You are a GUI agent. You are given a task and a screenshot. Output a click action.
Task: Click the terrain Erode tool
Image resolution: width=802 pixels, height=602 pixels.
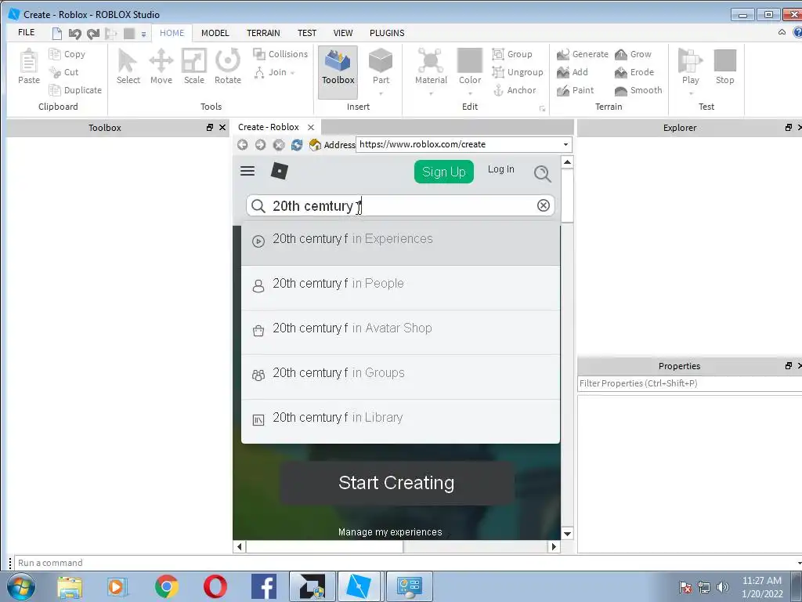pyautogui.click(x=634, y=72)
